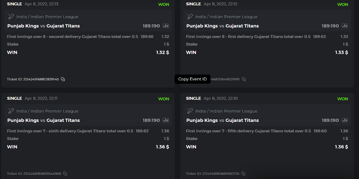Open match statistics icon on 22:10 bet
Viewport: 359px width, 179px height.
(345, 120)
